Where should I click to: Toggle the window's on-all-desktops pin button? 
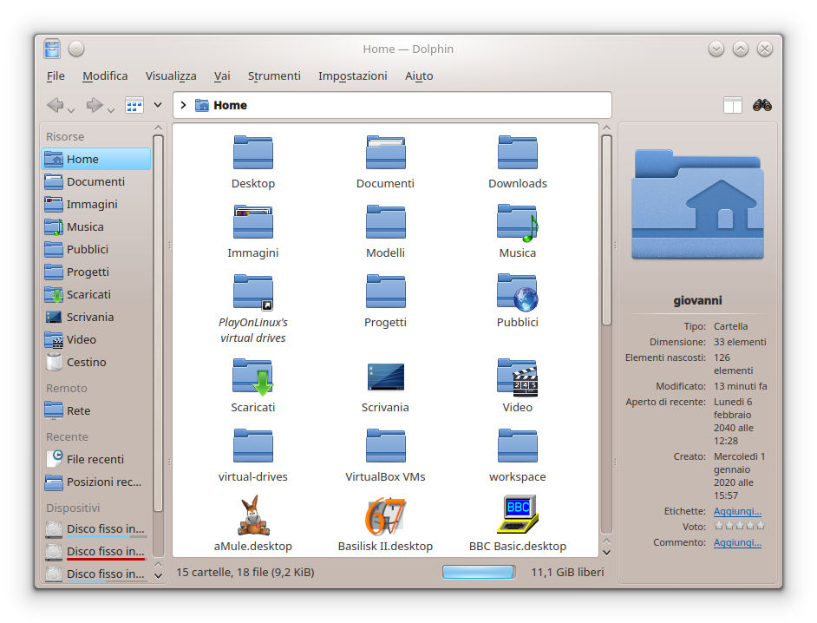[x=76, y=49]
